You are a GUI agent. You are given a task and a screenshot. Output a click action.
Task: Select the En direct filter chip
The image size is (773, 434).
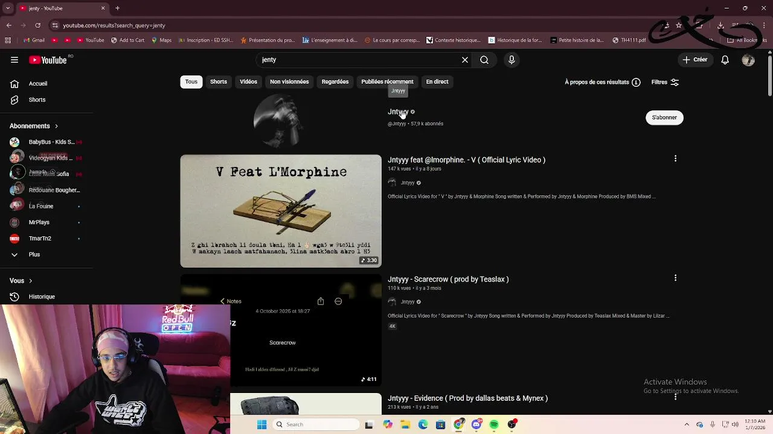coord(437,81)
